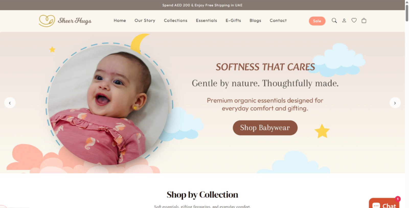Go to the Blogs page
The width and height of the screenshot is (409, 208).
click(255, 20)
